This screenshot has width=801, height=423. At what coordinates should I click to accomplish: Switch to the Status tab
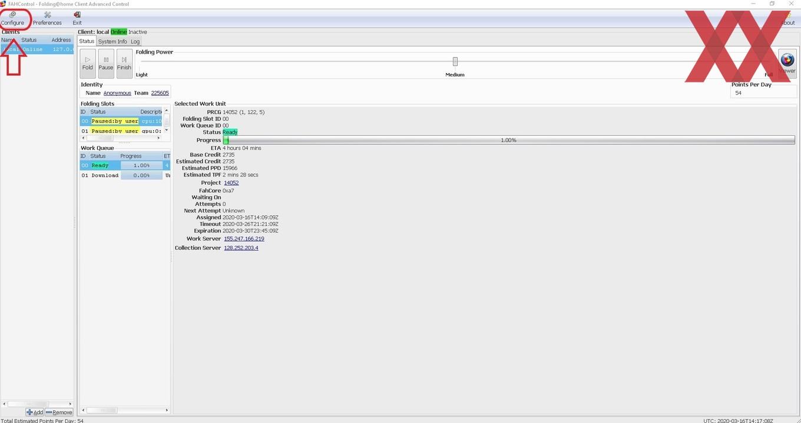coord(87,41)
